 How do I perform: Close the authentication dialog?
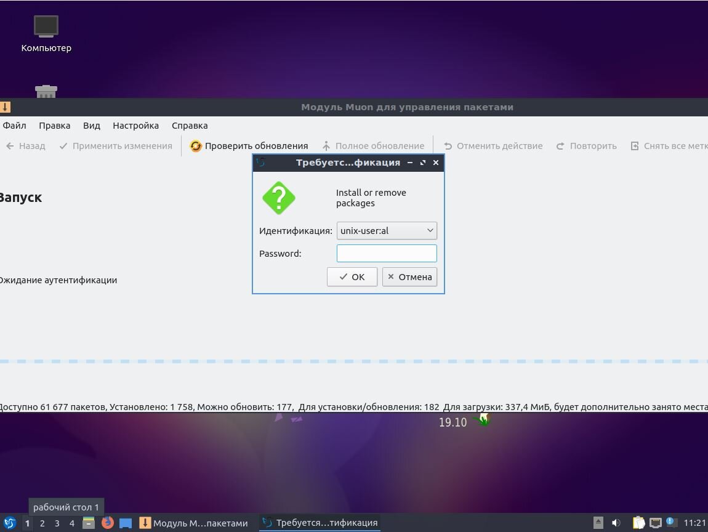tap(436, 163)
